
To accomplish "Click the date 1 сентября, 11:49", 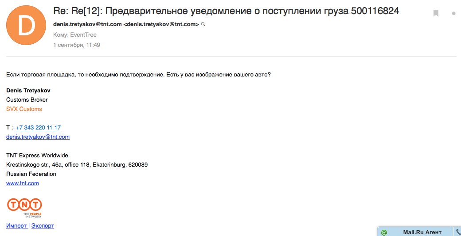I will tap(77, 45).
